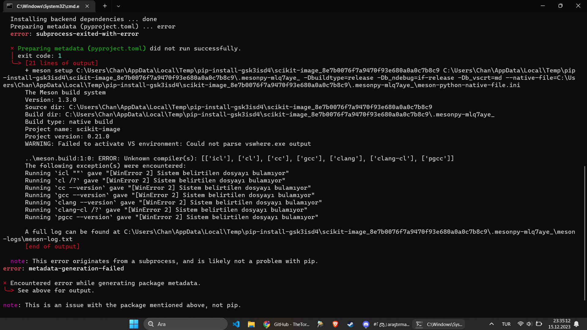Switch to the Chrome GitHub window
587x330 pixels.
pos(286,324)
